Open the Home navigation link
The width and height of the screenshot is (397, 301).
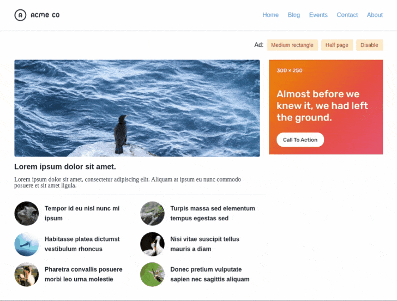[x=270, y=15]
